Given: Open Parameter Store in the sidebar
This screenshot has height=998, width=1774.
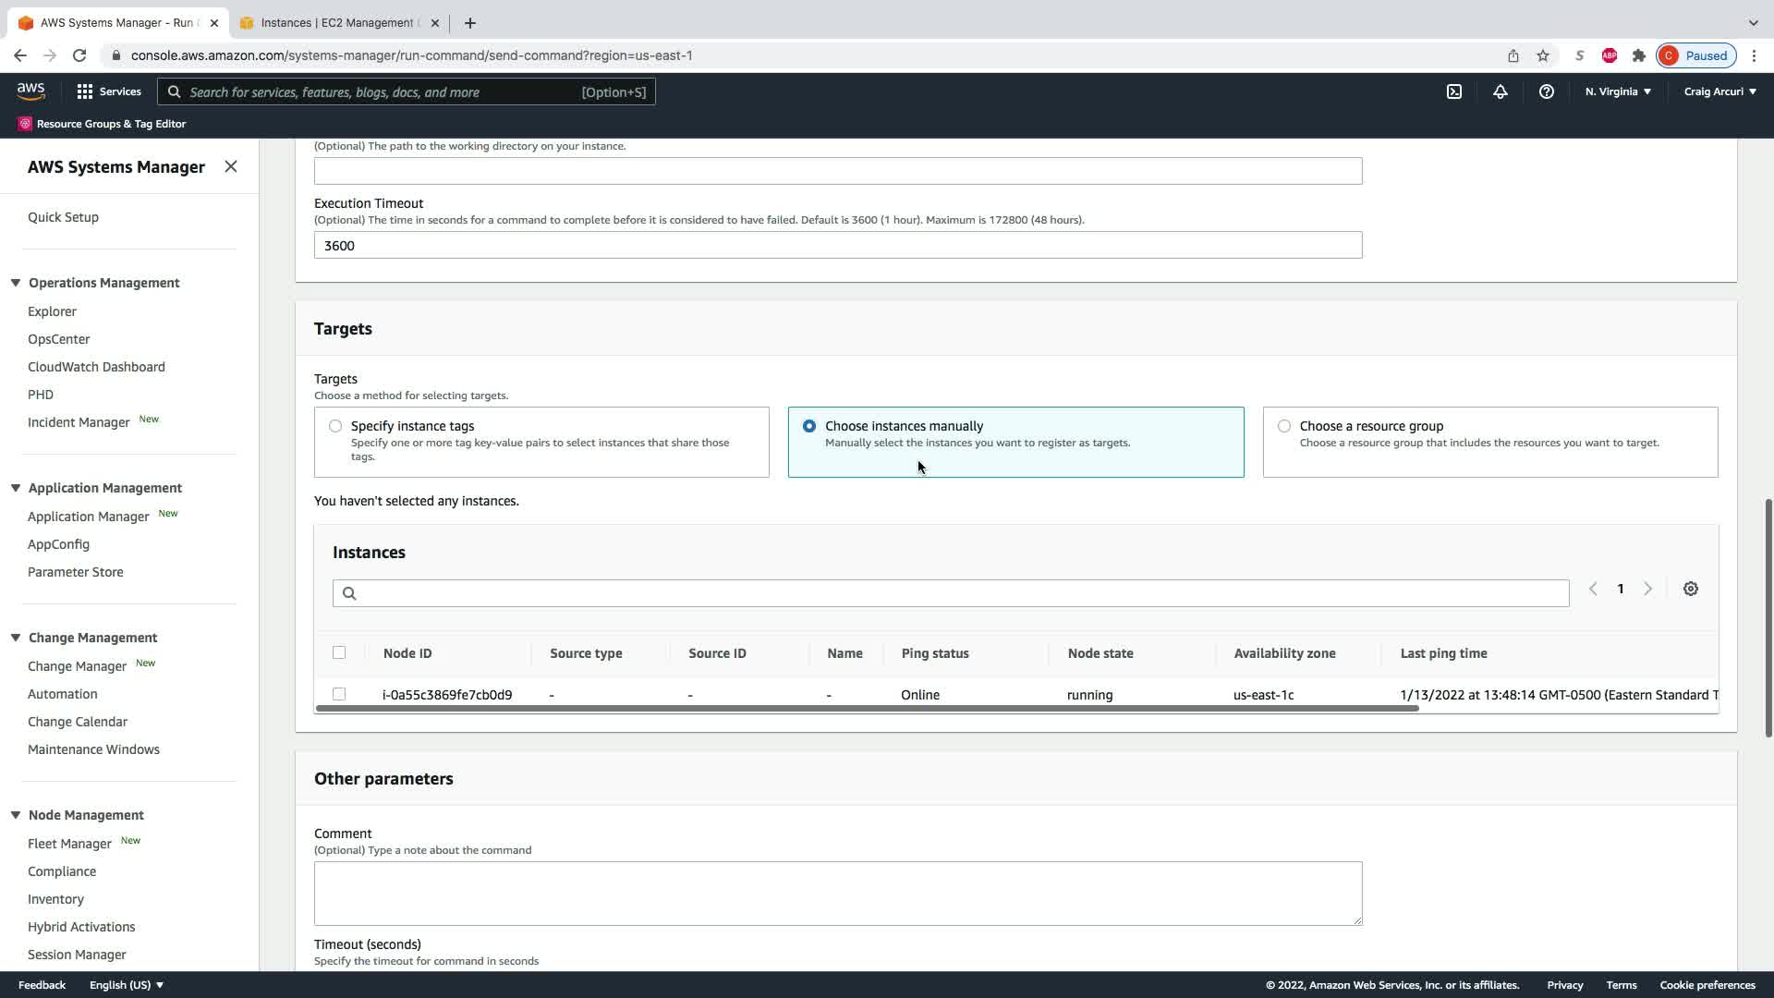Looking at the screenshot, I should [x=76, y=572].
